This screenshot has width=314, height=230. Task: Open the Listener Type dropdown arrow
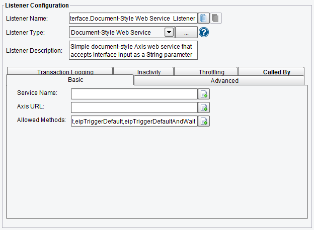coord(169,32)
